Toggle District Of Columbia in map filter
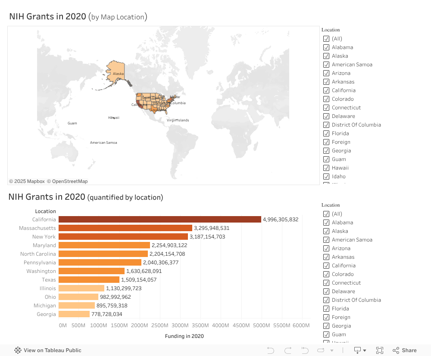Screen dimensions: 431x356 point(326,124)
